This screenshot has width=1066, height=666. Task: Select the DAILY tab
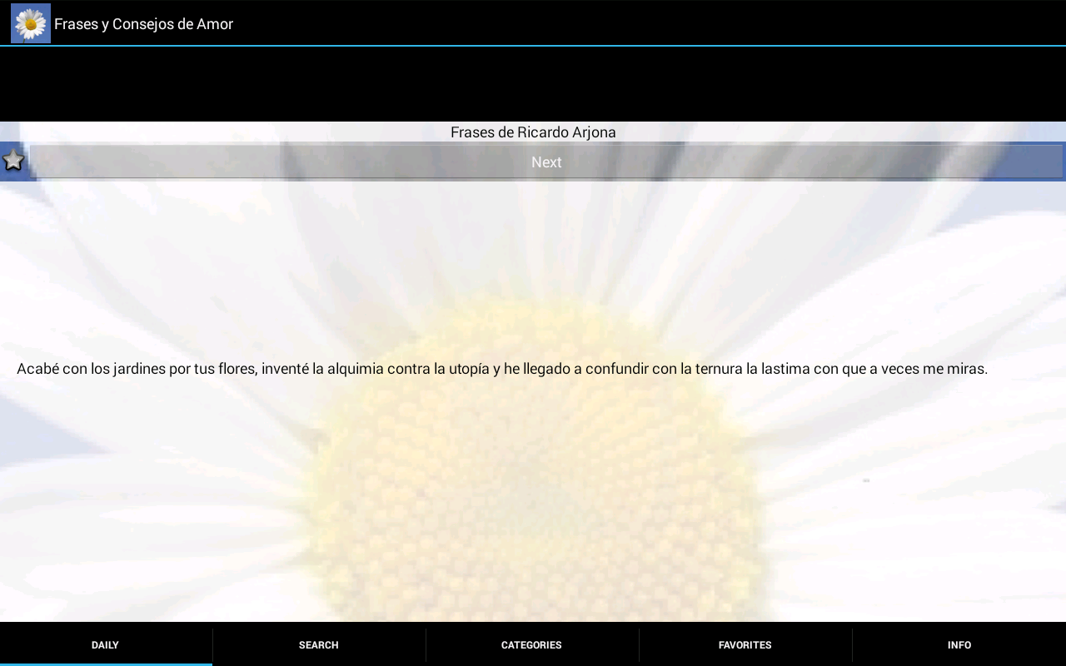pyautogui.click(x=106, y=644)
